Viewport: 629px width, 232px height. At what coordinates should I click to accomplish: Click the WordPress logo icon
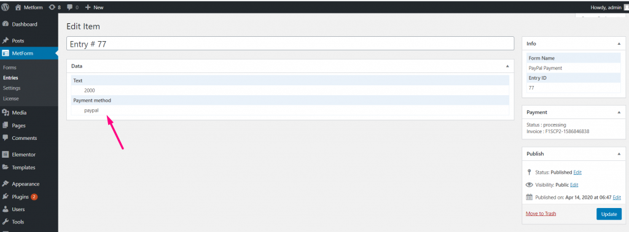(5, 7)
